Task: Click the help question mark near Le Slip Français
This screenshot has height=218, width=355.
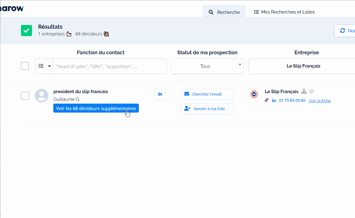Action: [x=312, y=91]
